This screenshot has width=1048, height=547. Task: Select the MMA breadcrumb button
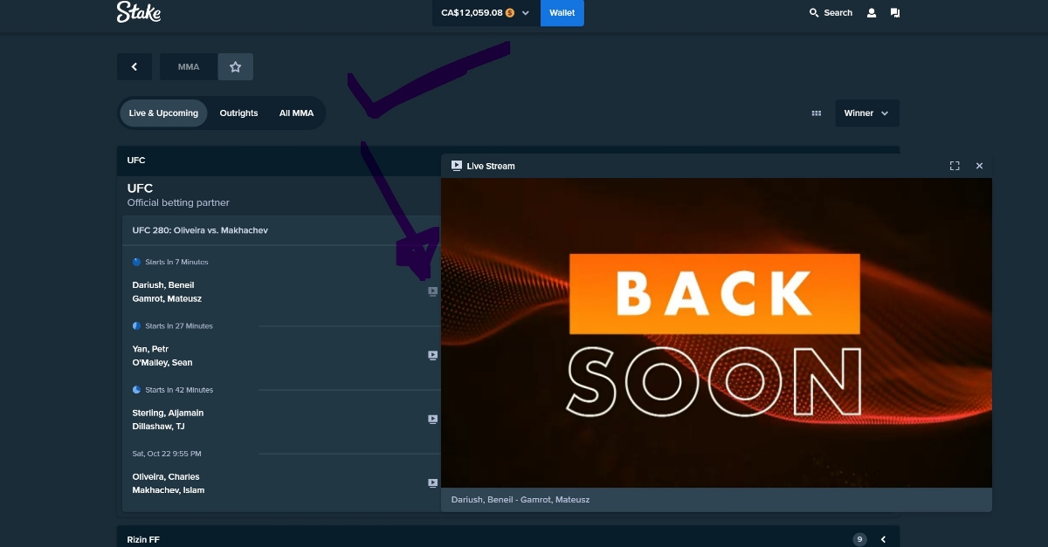[189, 66]
